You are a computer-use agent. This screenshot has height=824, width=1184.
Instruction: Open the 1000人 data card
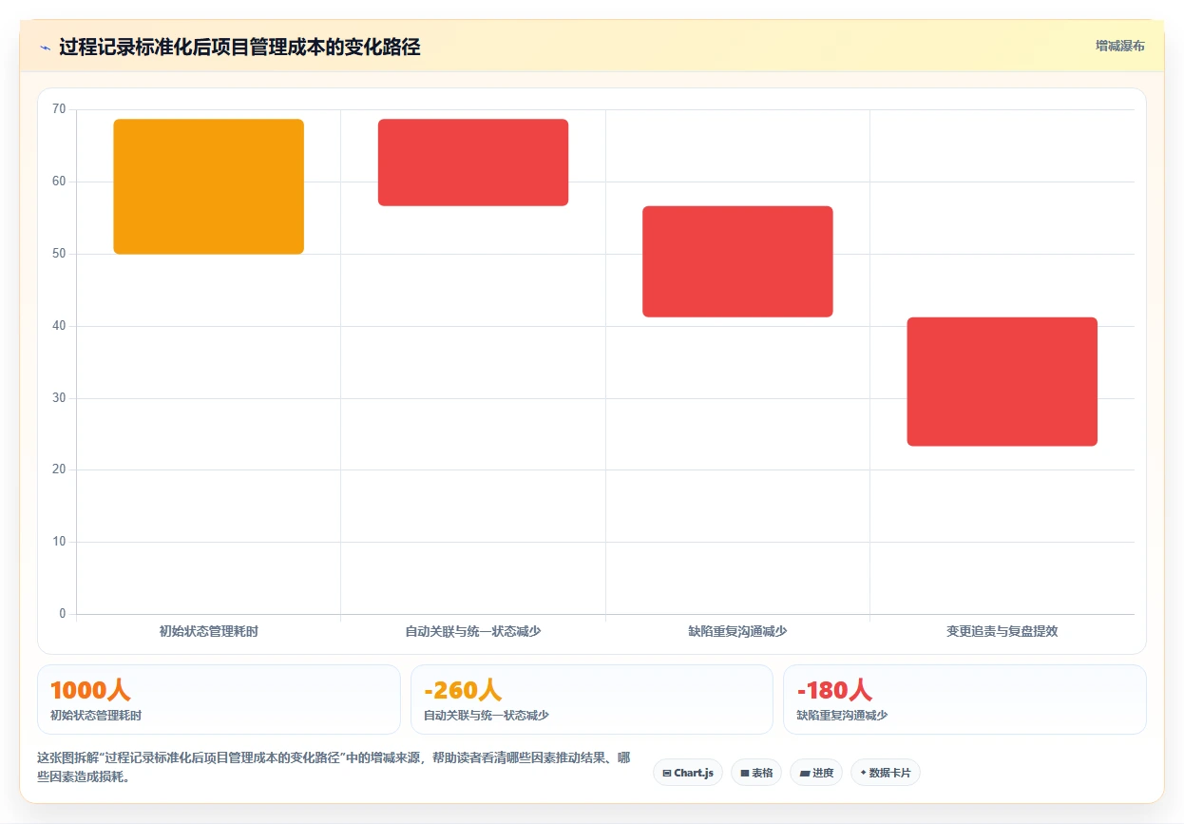tap(219, 699)
